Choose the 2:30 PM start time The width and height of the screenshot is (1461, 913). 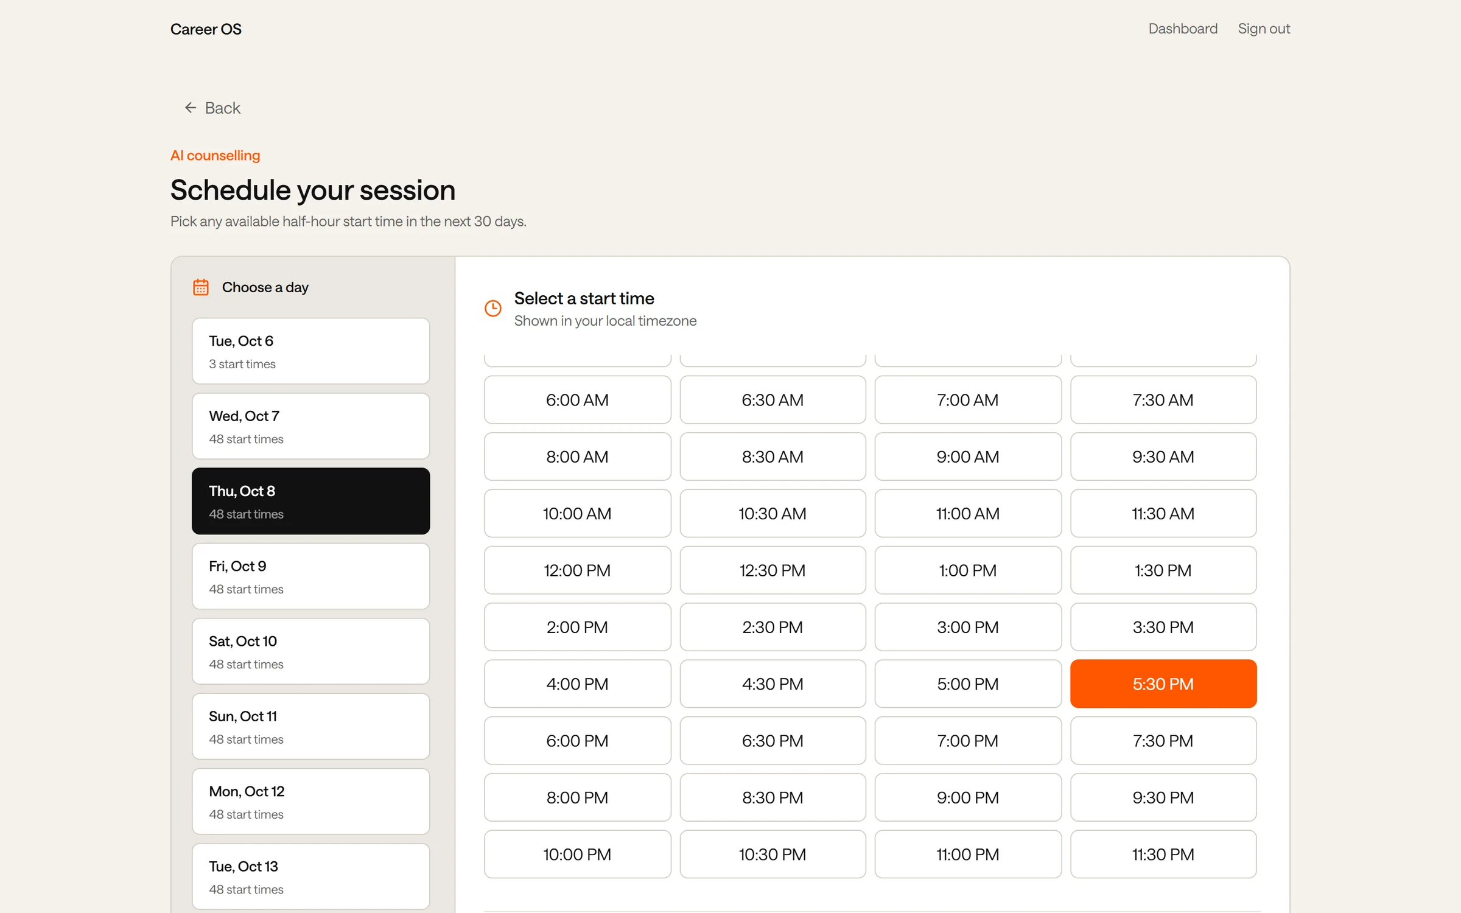point(773,627)
